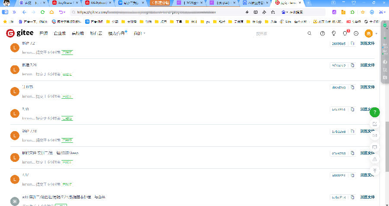Expand the 我的 dropdown in navigation

[x=139, y=33]
